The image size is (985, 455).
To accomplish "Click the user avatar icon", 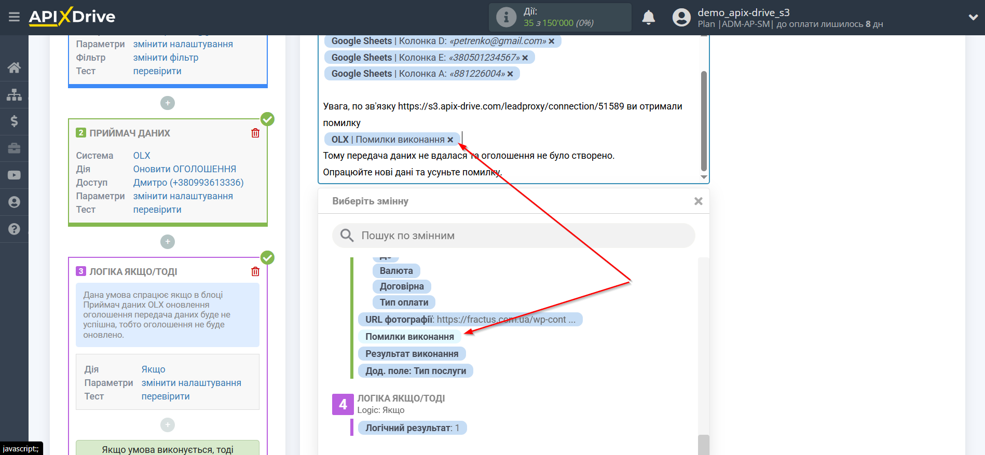I will pos(681,17).
